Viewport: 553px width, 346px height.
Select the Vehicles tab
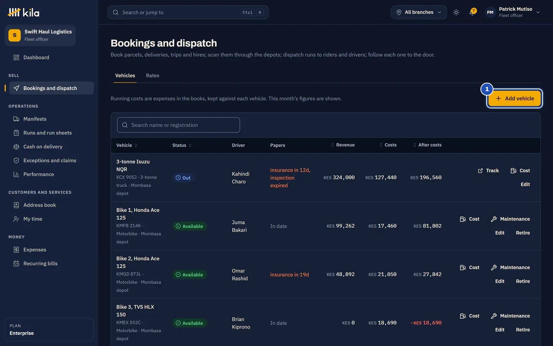[125, 75]
